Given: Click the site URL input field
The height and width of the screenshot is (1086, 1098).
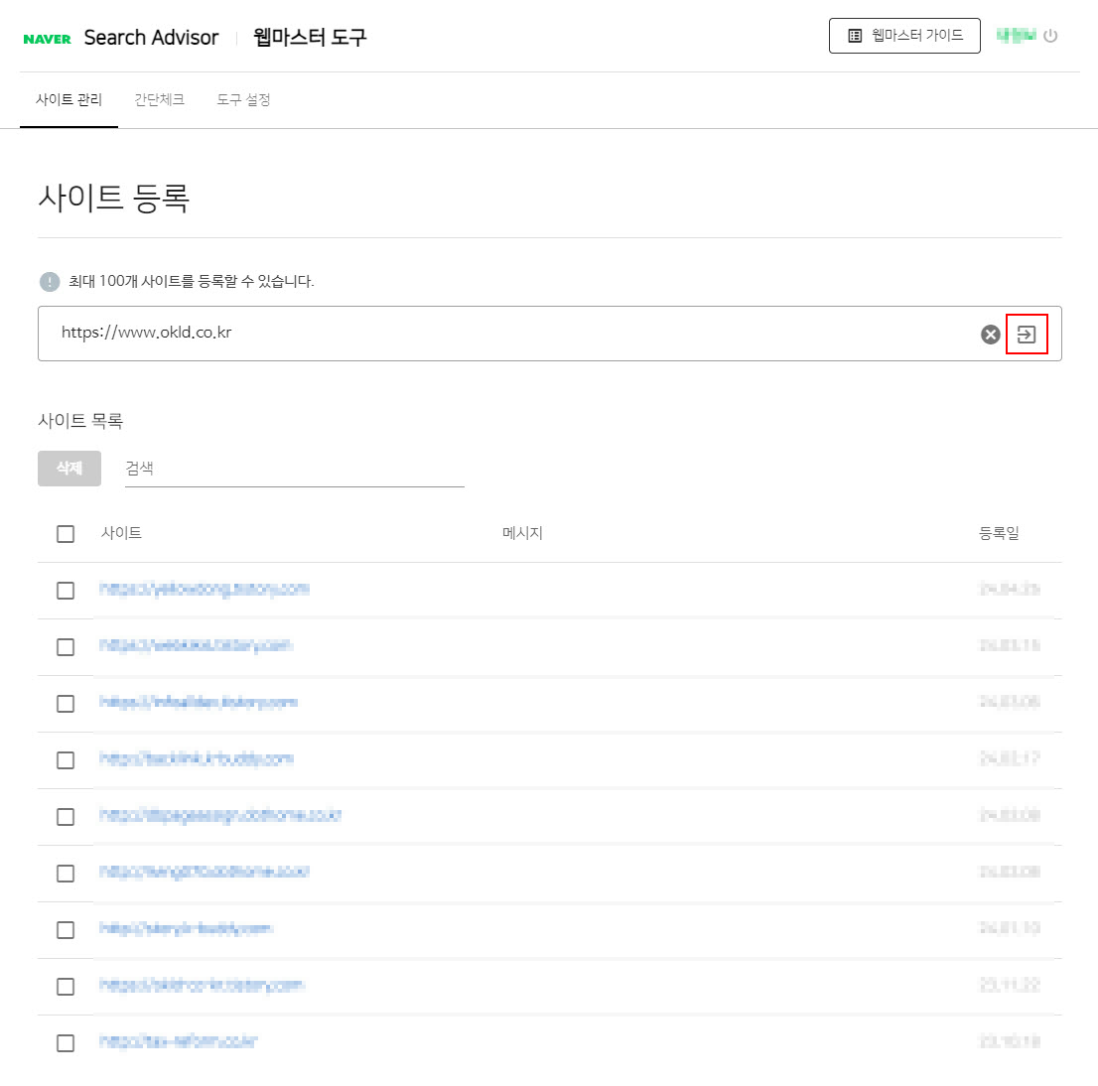Looking at the screenshot, I should click(x=496, y=334).
